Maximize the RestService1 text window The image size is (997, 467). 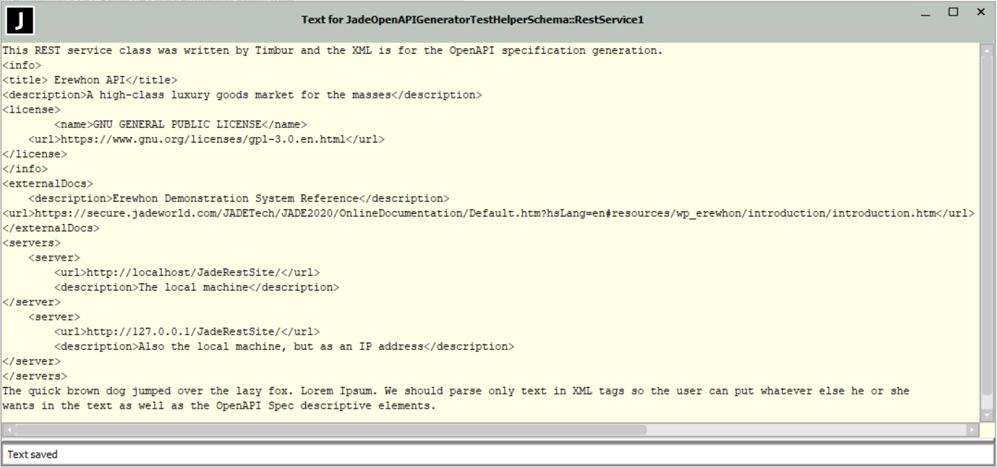[x=953, y=12]
